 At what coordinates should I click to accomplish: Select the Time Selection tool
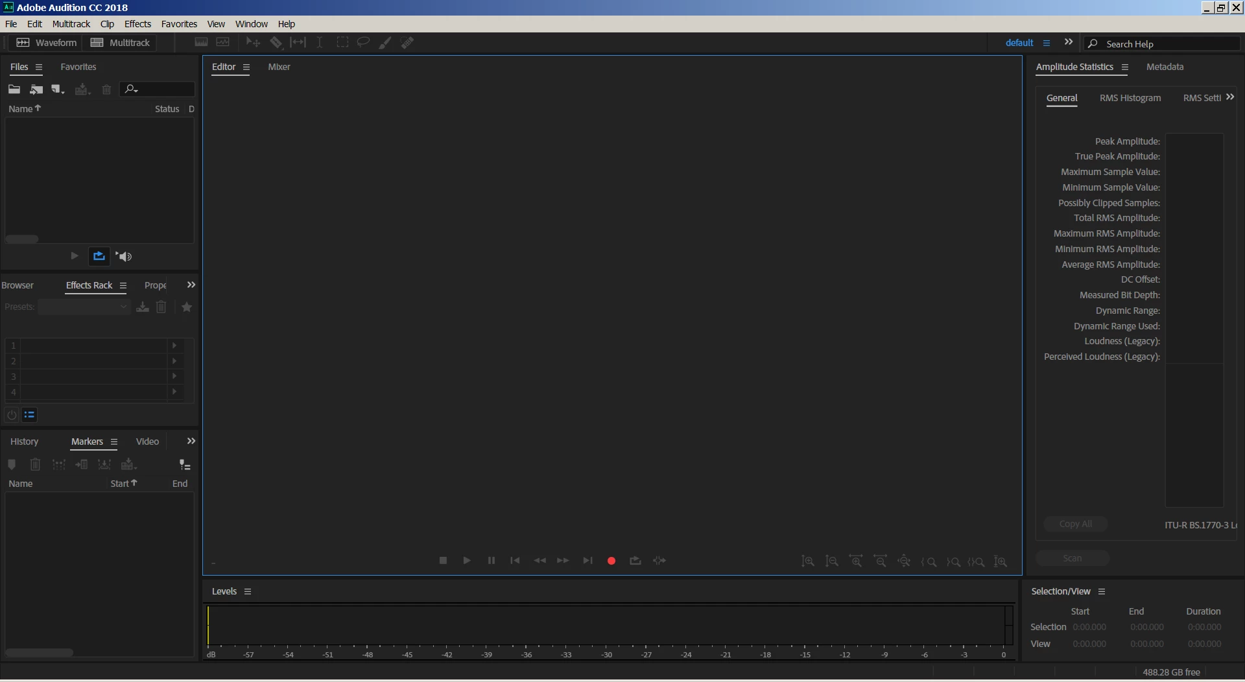[320, 43]
